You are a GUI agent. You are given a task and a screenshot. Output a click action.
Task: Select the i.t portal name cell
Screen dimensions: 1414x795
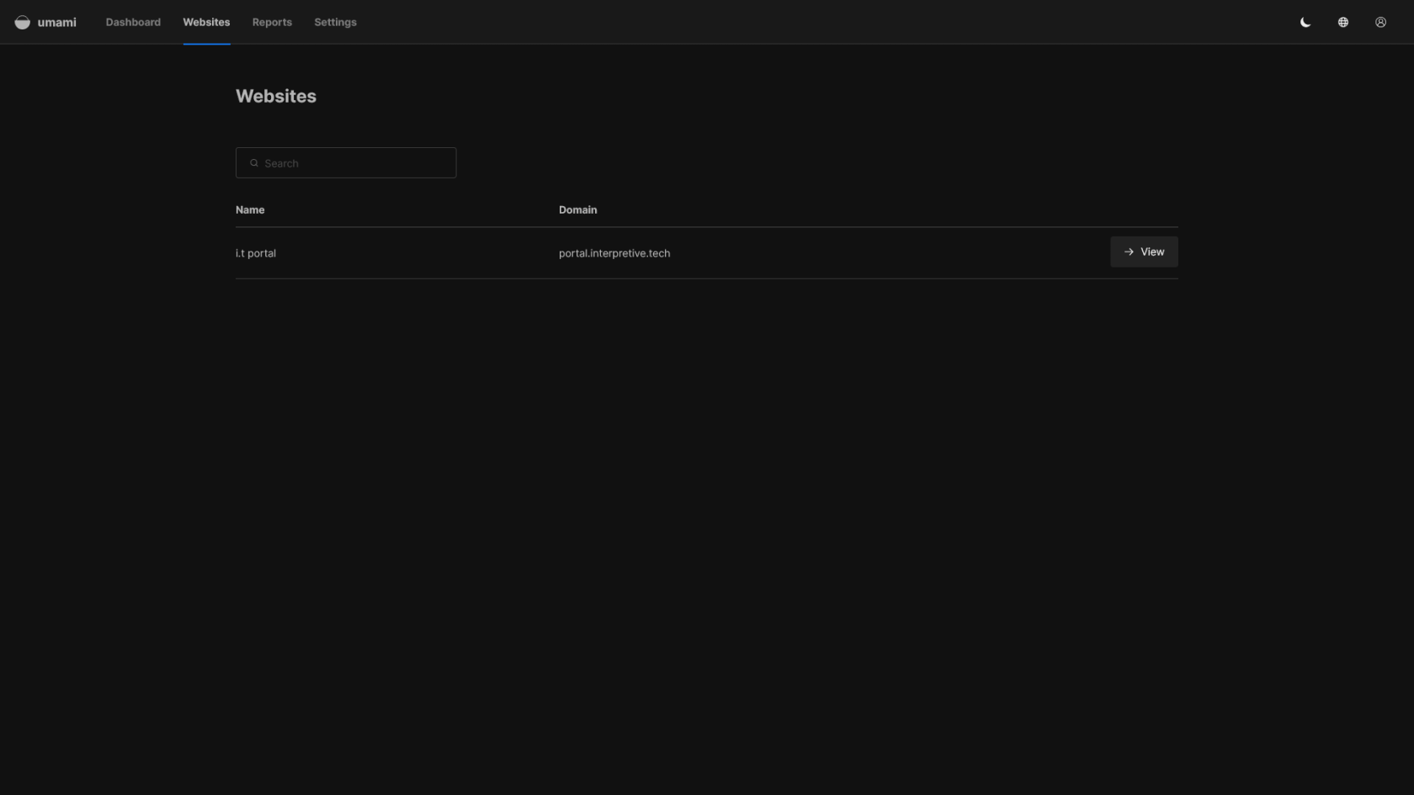[256, 253]
